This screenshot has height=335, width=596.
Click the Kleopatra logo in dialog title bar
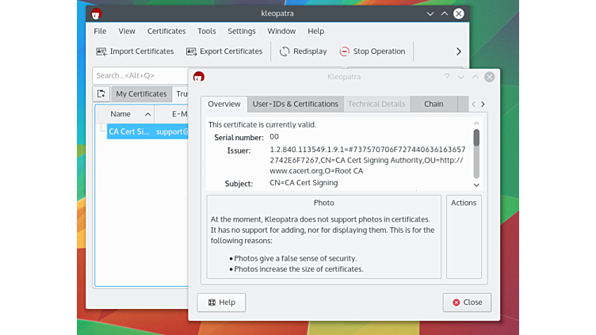199,77
